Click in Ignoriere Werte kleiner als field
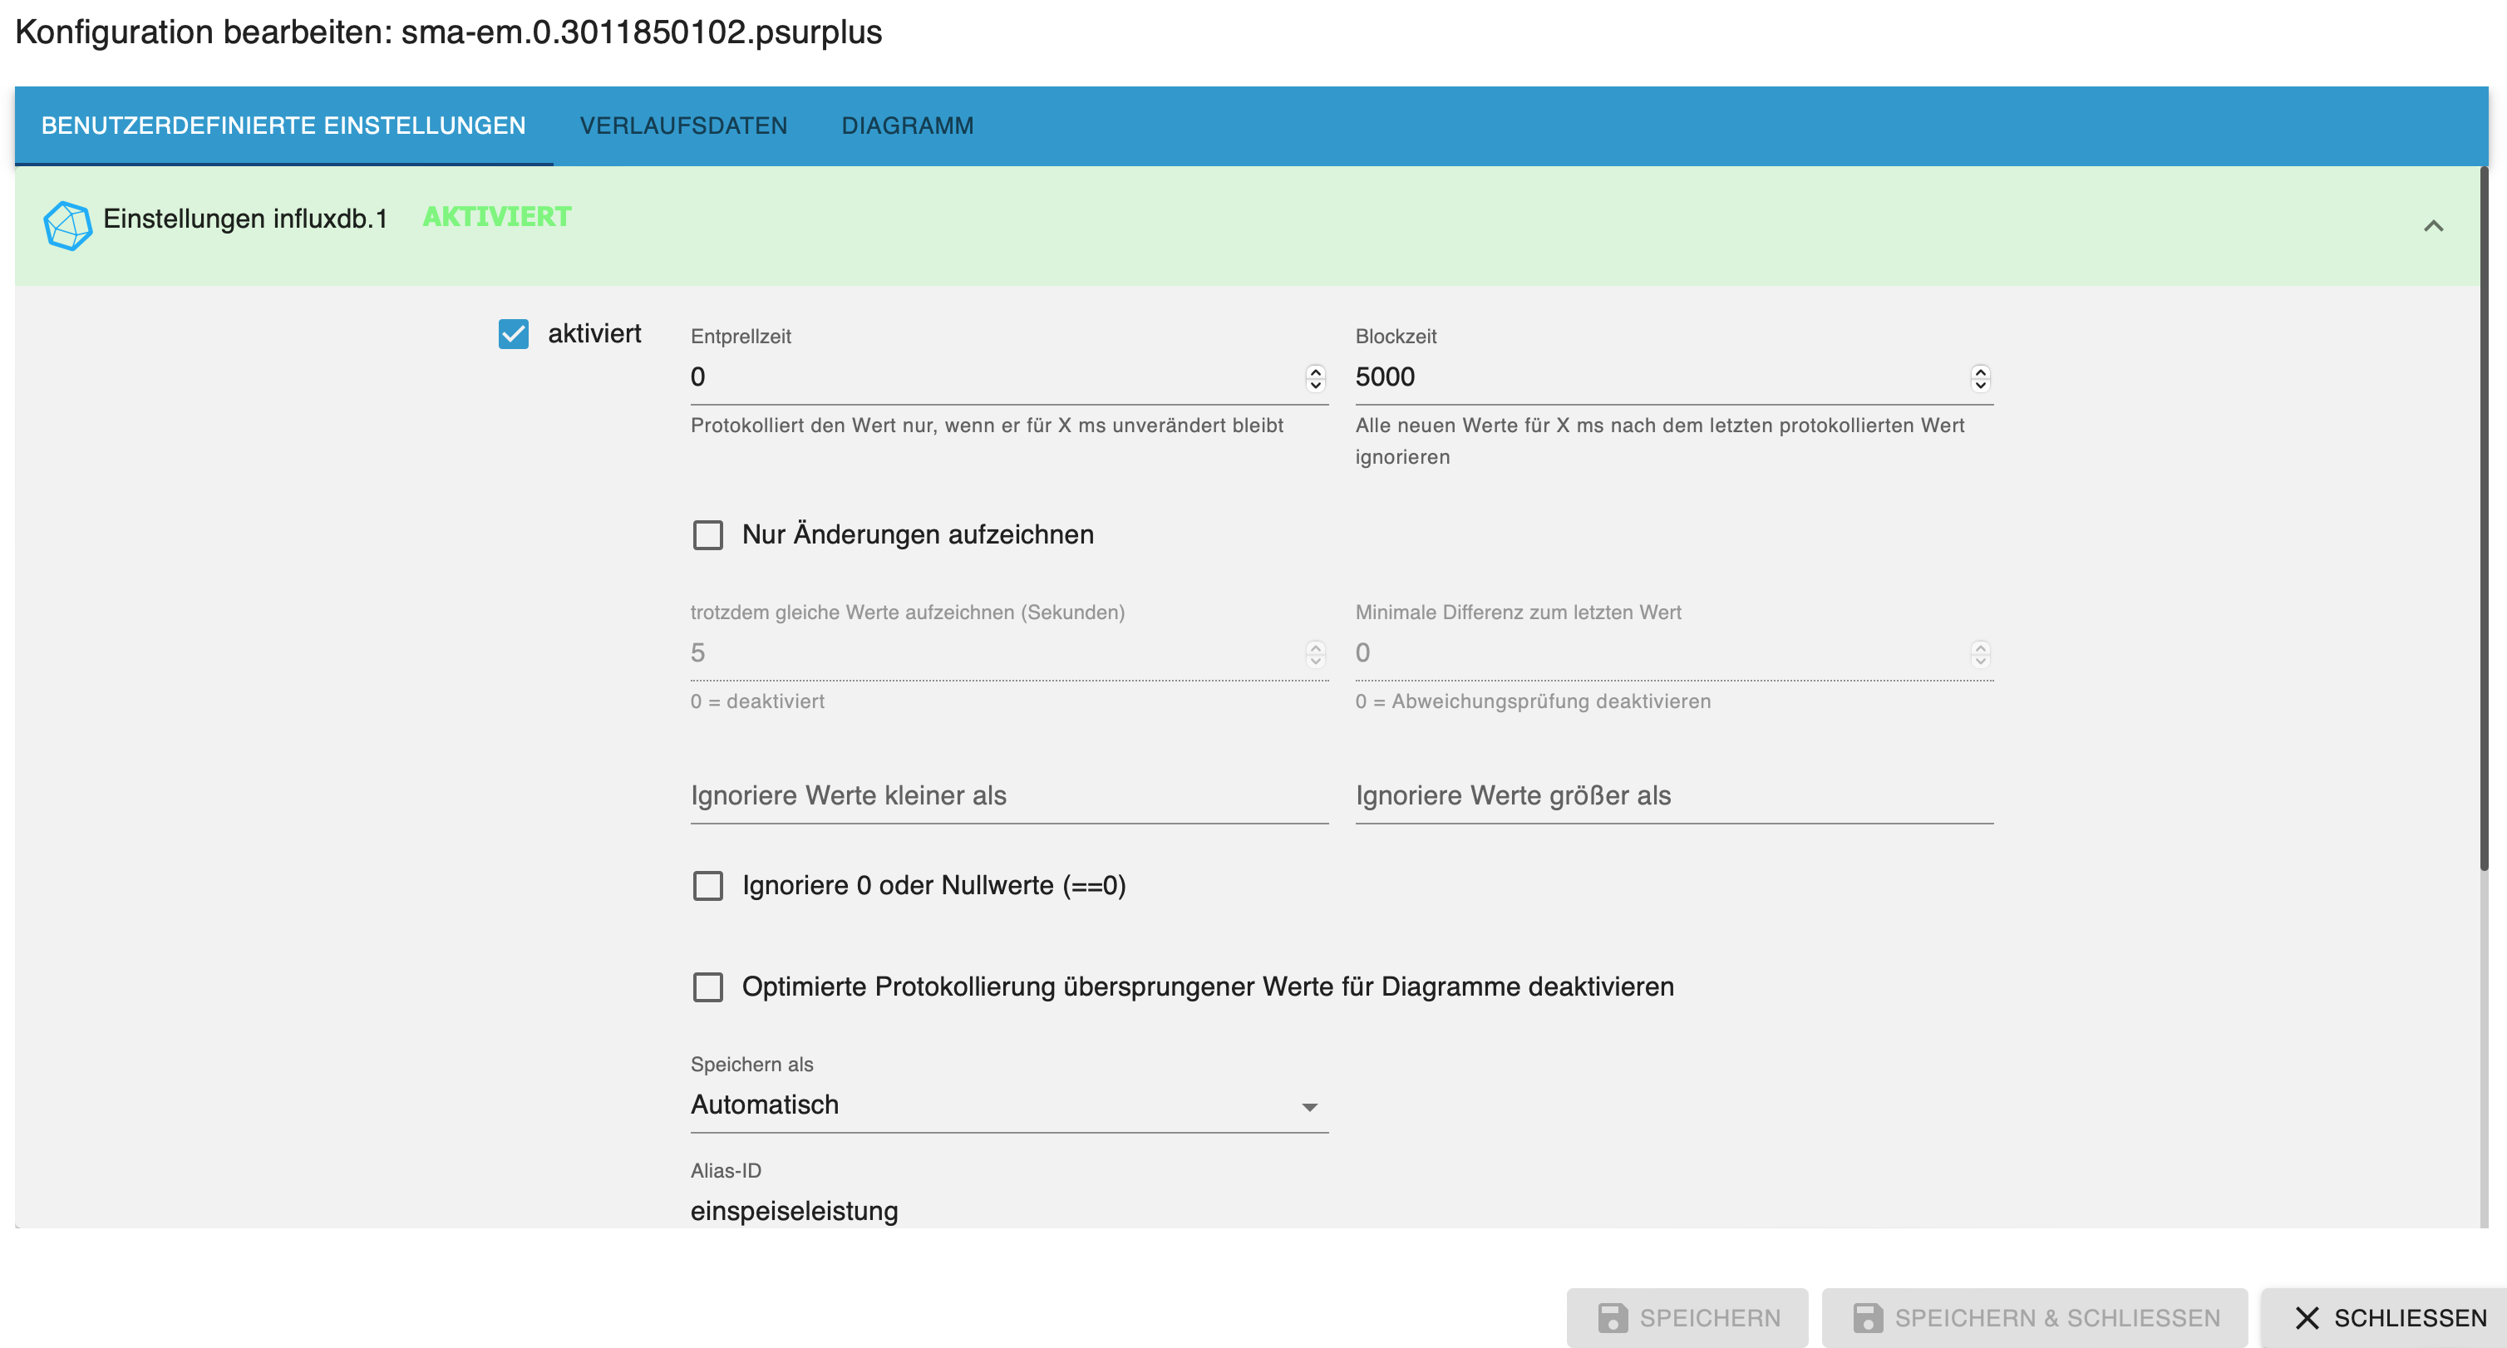2507x1348 pixels. click(1008, 796)
